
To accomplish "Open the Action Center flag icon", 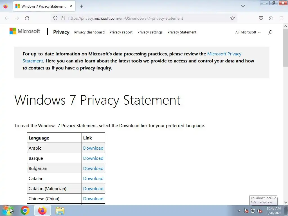I will [x=246, y=211].
